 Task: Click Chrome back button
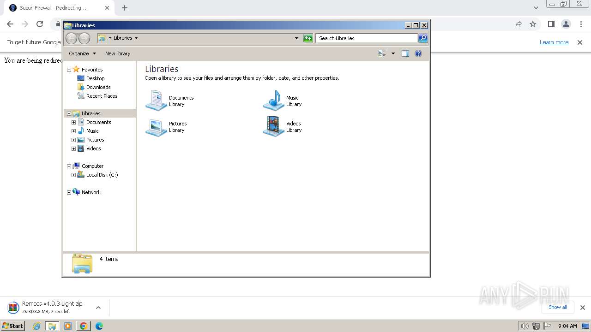(10, 24)
